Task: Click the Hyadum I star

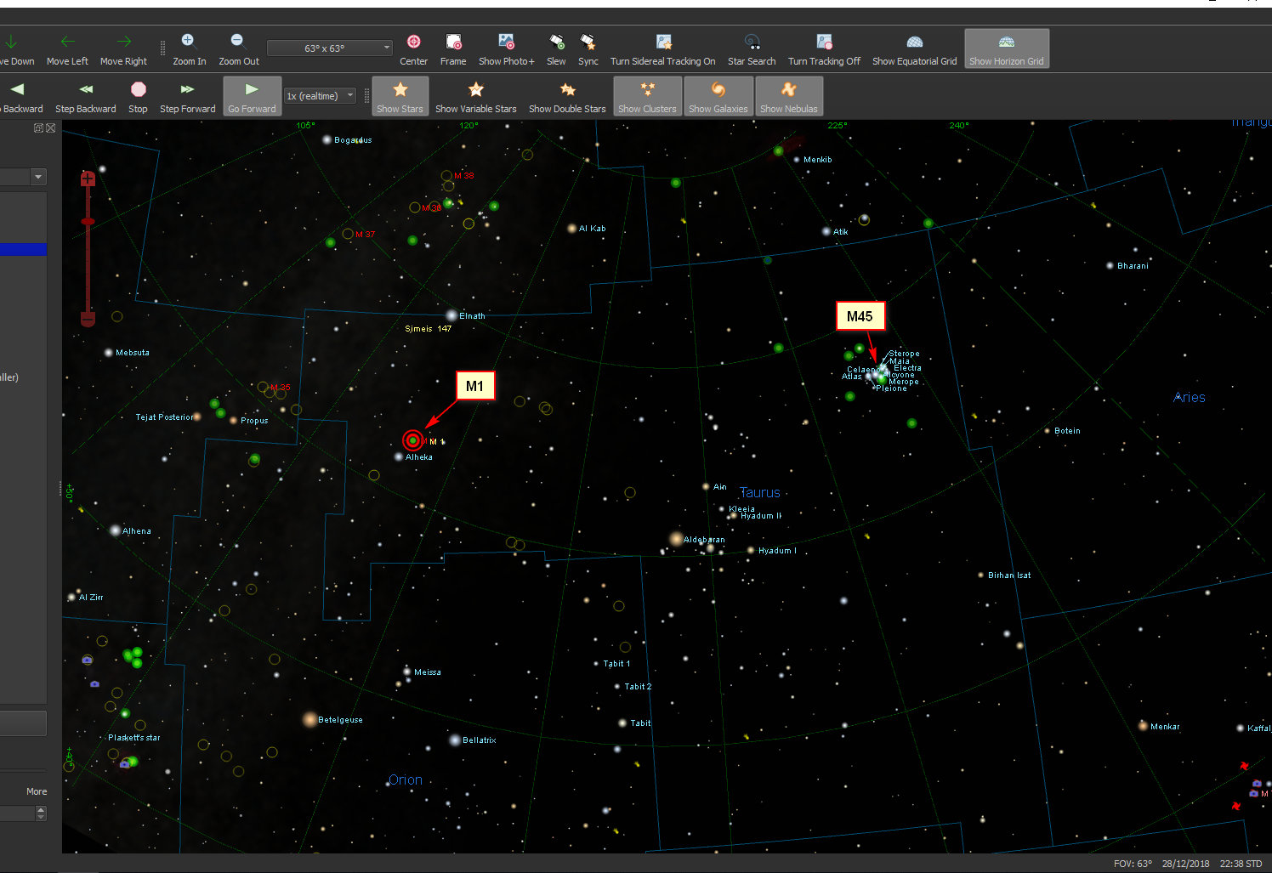Action: (750, 550)
